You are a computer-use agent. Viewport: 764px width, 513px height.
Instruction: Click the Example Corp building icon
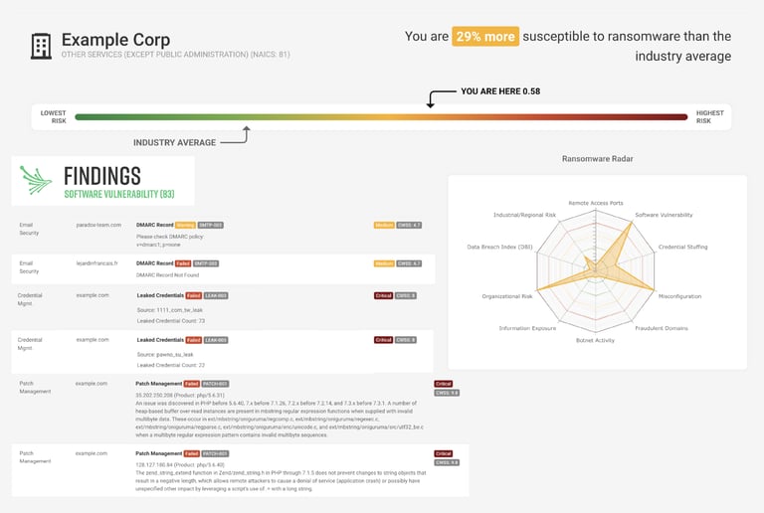coord(41,45)
